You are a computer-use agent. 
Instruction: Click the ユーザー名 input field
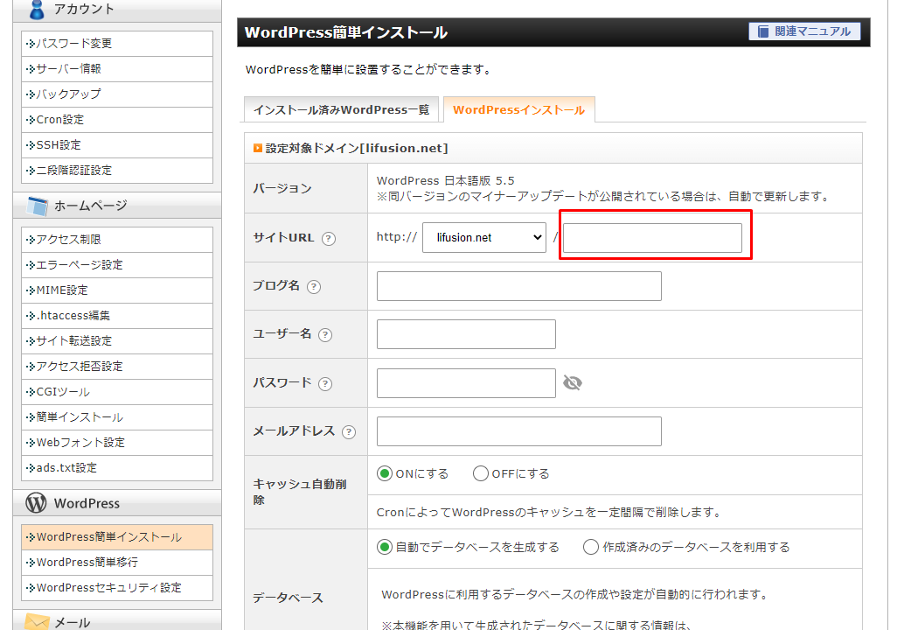click(x=466, y=334)
